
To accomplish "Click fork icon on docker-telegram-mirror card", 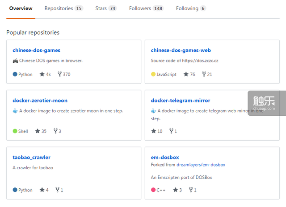I will [171, 131].
